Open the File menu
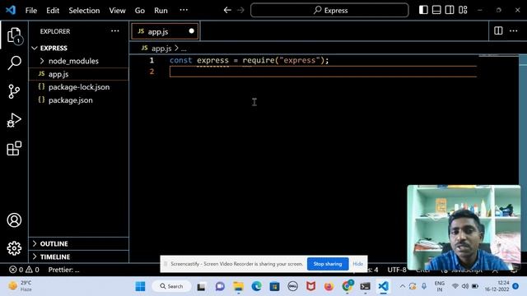 click(31, 11)
